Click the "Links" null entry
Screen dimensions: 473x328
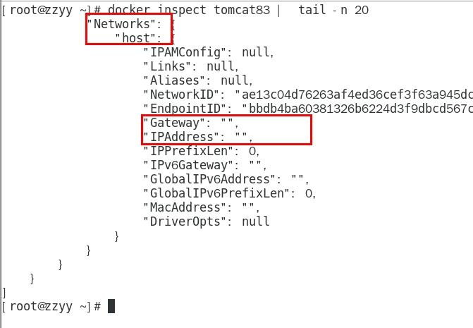(x=191, y=66)
